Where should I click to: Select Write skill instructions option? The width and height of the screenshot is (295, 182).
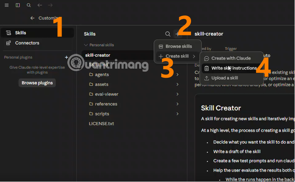[x=231, y=68]
